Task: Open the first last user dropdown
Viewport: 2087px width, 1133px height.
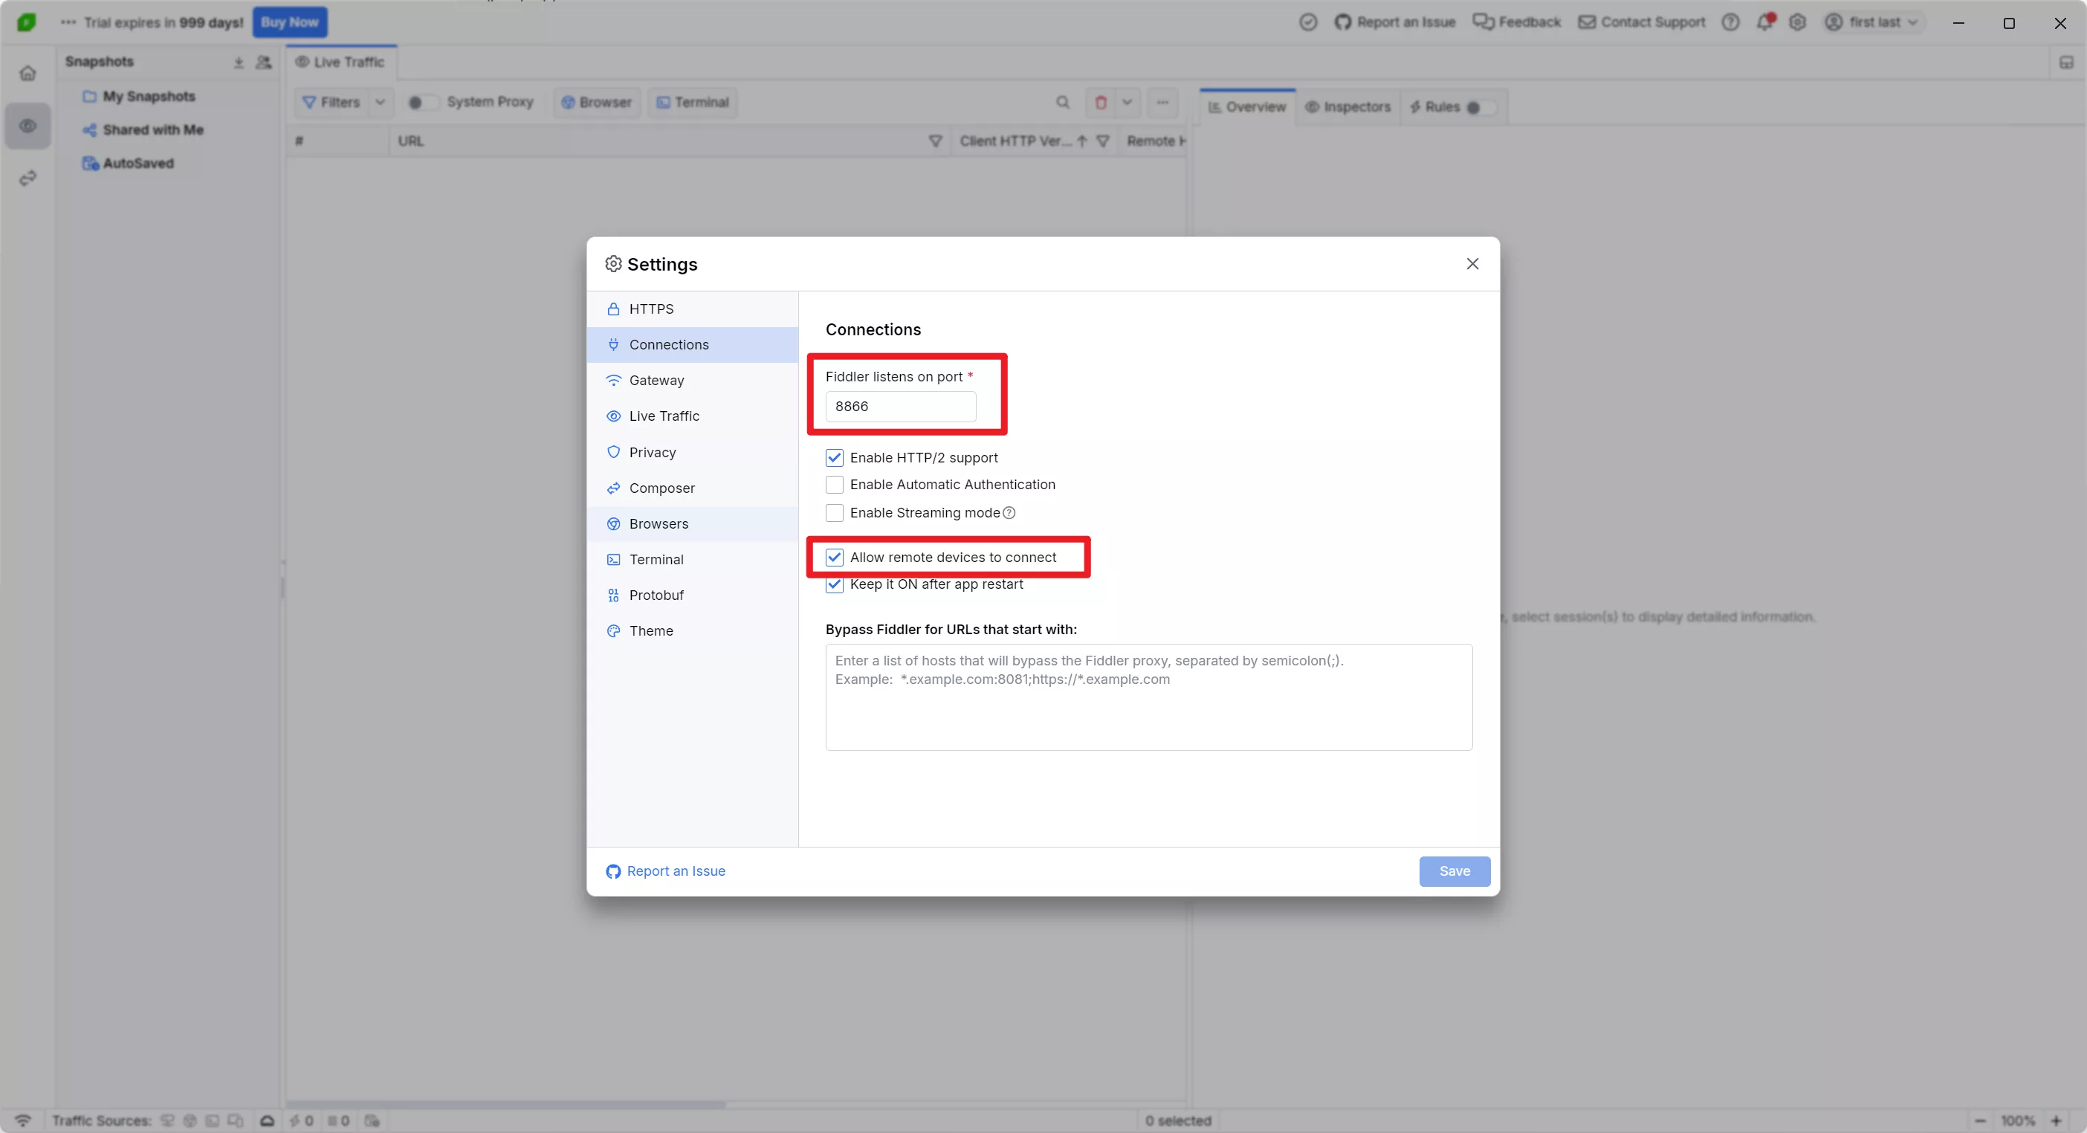Action: point(1872,22)
